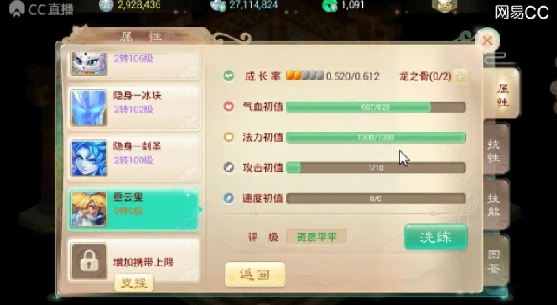Close the pet attribute panel
557x305 pixels.
(487, 41)
